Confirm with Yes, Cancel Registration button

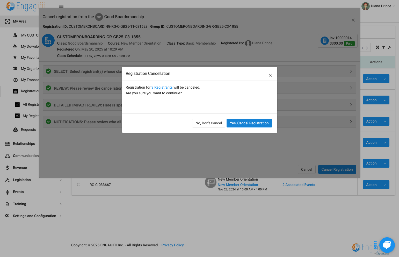pyautogui.click(x=249, y=123)
